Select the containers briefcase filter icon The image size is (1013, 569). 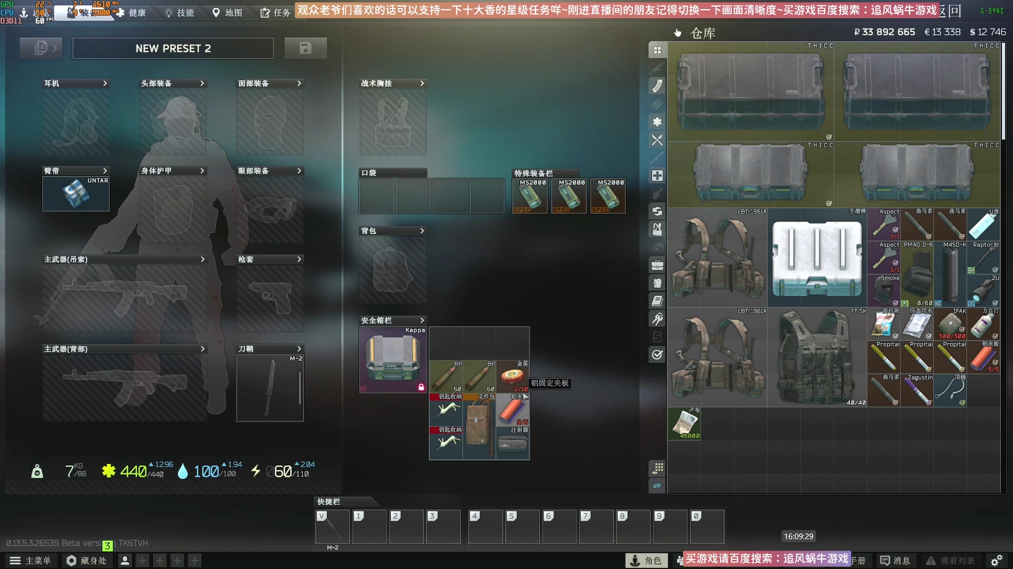click(657, 265)
